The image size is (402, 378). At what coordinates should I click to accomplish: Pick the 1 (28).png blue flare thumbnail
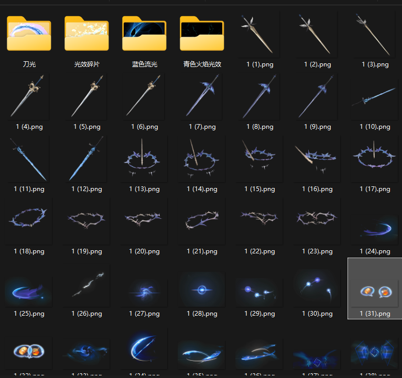tap(202, 288)
